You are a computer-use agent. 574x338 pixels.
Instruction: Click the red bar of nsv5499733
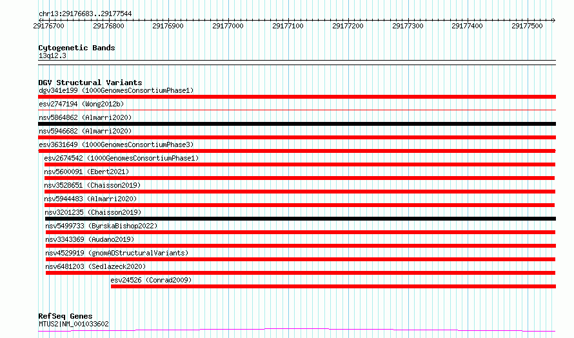(300, 232)
